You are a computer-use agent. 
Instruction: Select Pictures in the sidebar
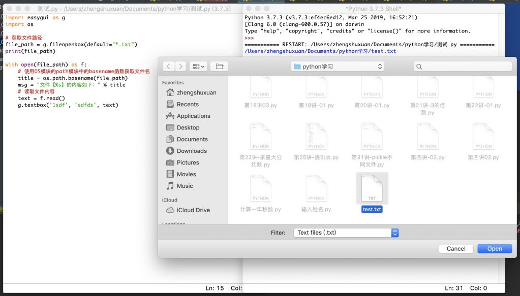tap(188, 162)
